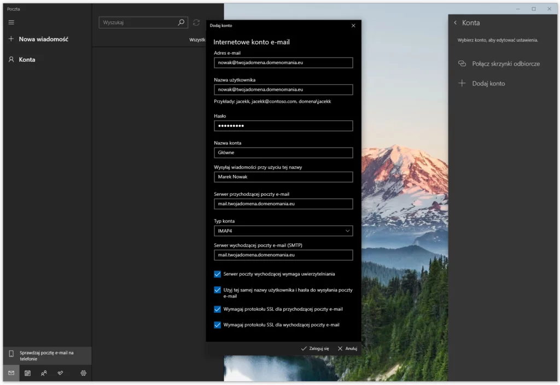Go back using Konta panel arrow

click(x=455, y=23)
